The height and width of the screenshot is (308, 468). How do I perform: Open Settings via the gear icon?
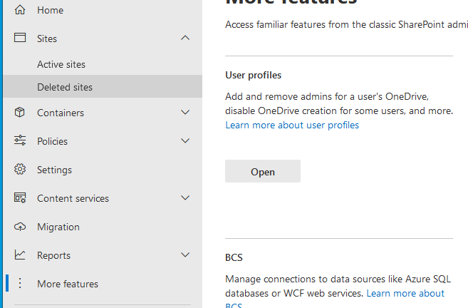coord(20,170)
